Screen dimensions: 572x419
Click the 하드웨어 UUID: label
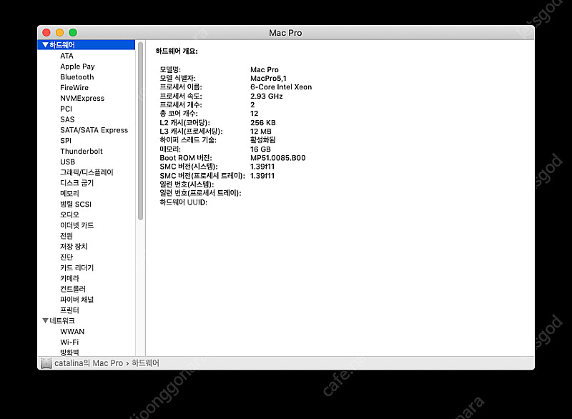183,202
